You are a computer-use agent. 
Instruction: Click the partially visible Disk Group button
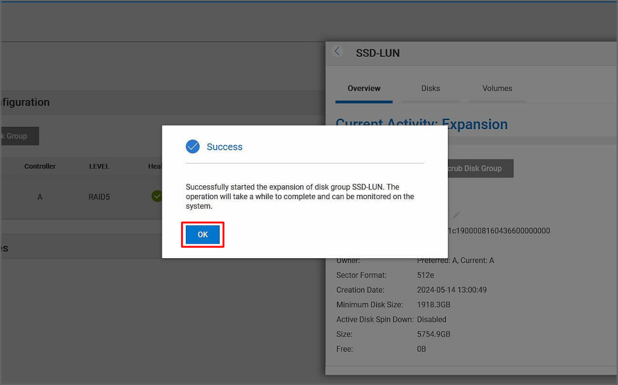(18, 136)
